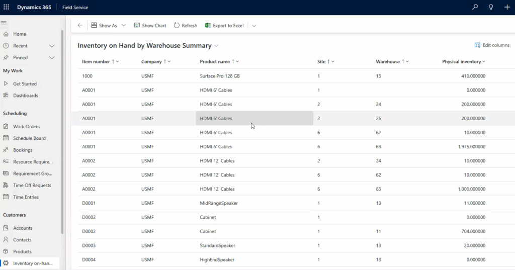Expand the Pinned section
Viewport: 515px width, 270px height.
52,58
